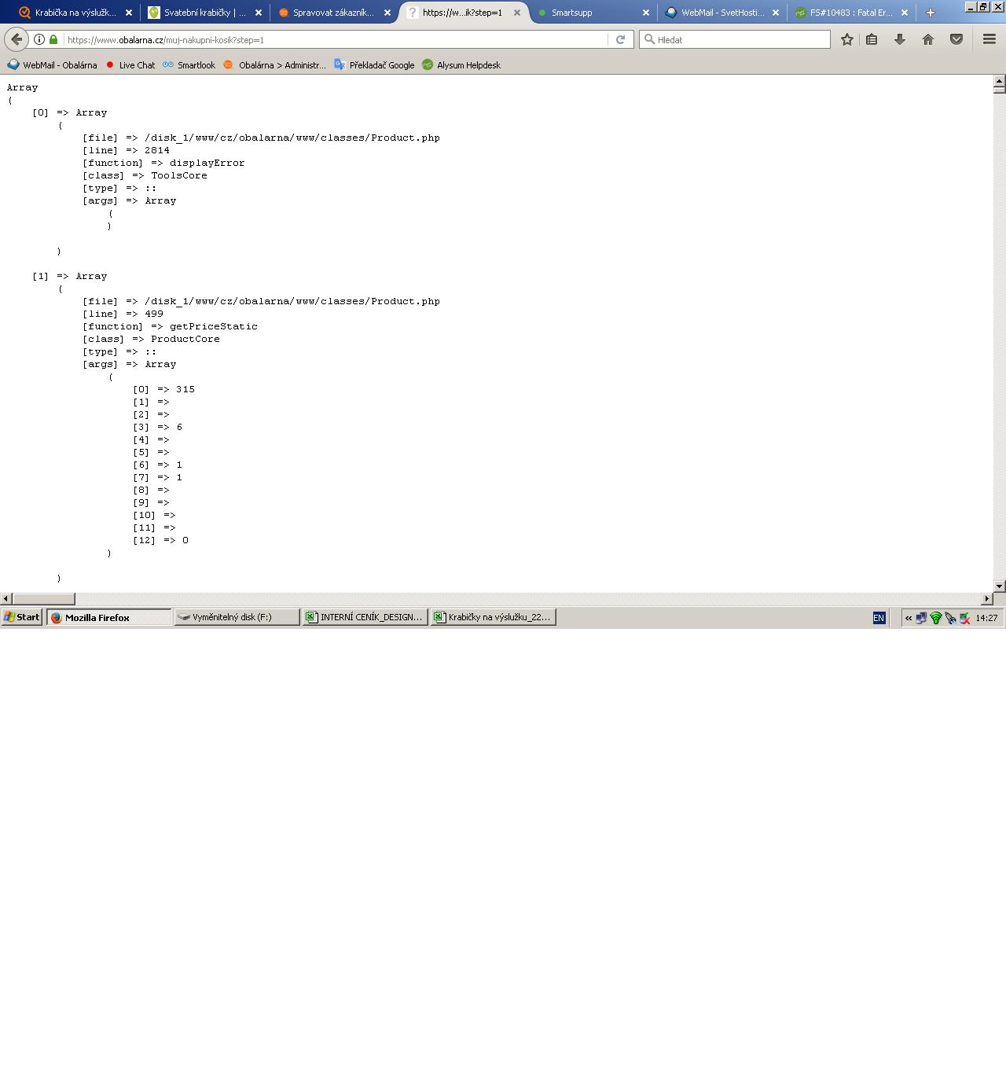Click the line value 2814
Image resolution: width=1006 pixels, height=1088 pixels.
[157, 150]
